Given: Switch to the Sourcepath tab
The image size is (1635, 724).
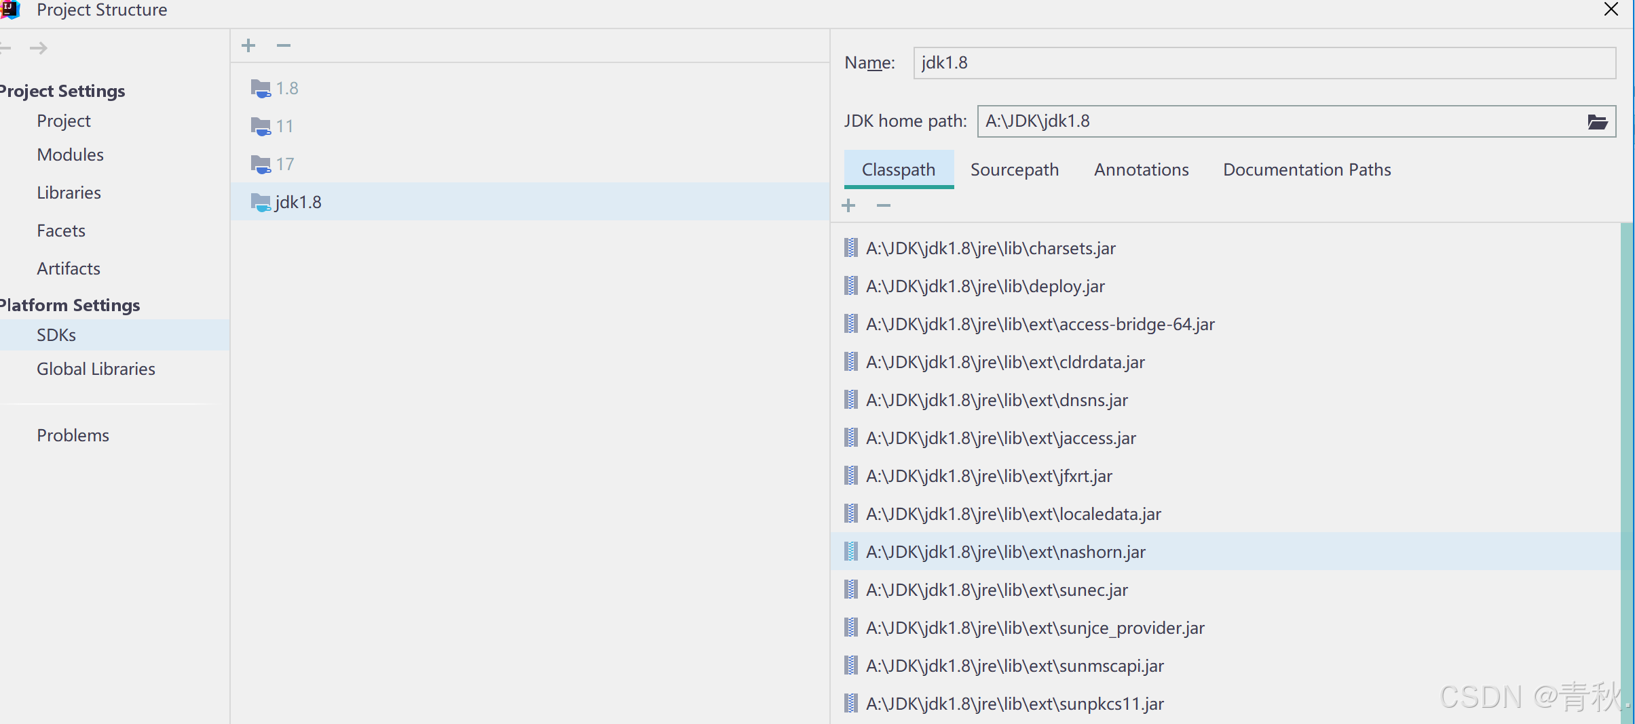Looking at the screenshot, I should 1015,169.
